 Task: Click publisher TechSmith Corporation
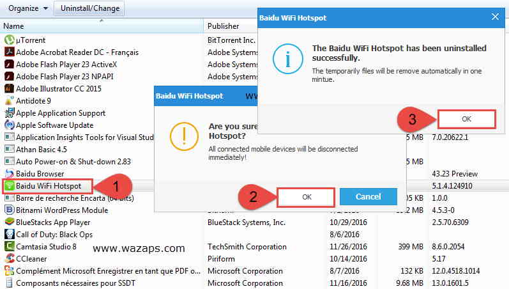pyautogui.click(x=247, y=247)
